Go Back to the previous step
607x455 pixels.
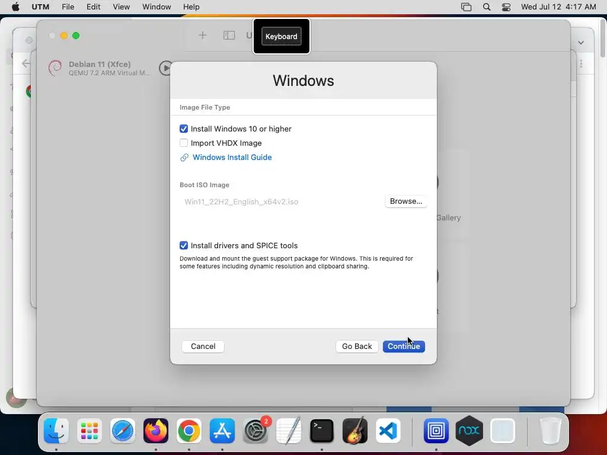click(356, 346)
